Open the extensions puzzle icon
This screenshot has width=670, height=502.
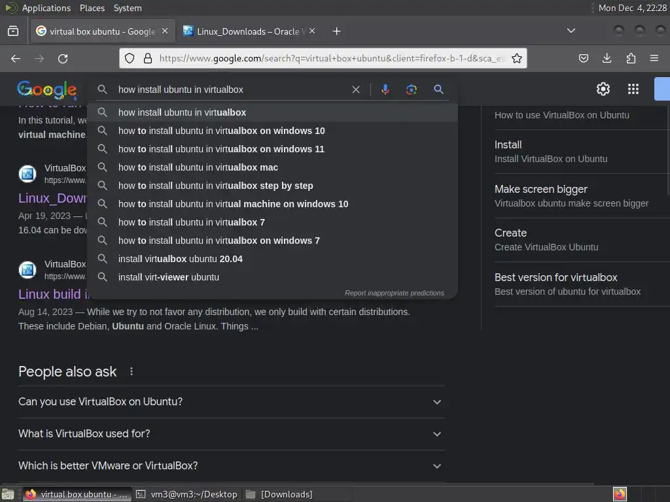coord(631,58)
